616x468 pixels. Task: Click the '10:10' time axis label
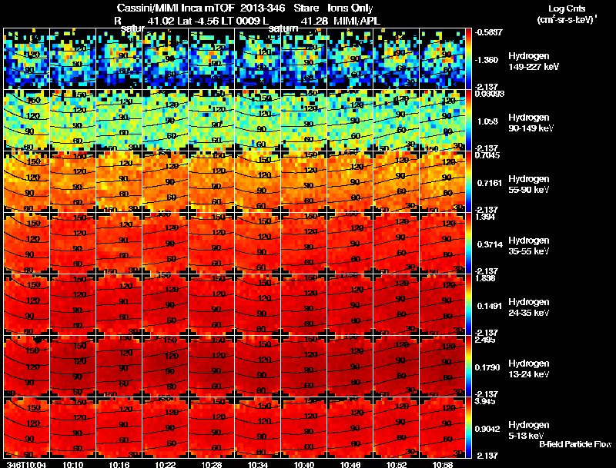(x=72, y=465)
